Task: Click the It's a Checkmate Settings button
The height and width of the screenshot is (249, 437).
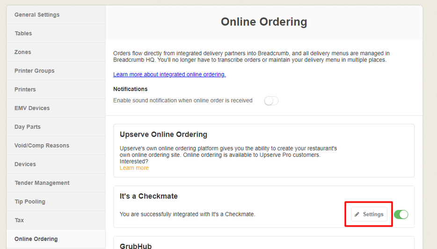Action: click(x=369, y=214)
